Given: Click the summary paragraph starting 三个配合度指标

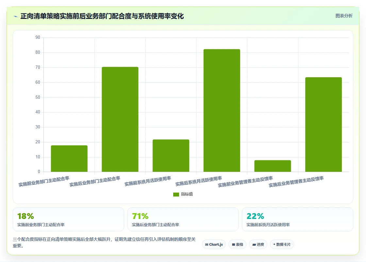Looking at the screenshot, I should (104, 242).
